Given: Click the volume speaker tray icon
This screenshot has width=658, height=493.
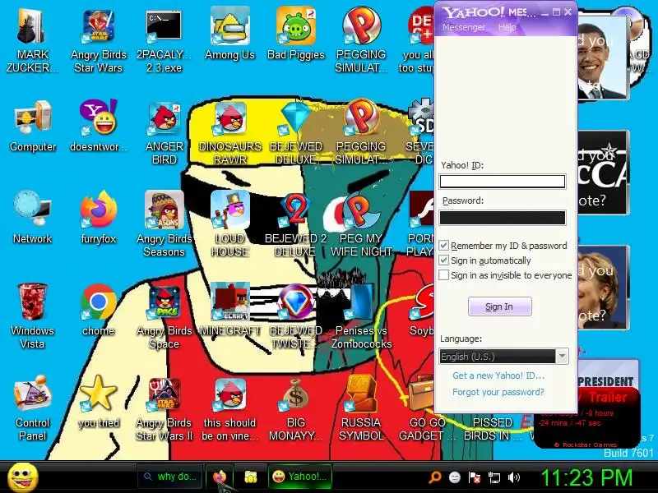Looking at the screenshot, I should coord(513,477).
